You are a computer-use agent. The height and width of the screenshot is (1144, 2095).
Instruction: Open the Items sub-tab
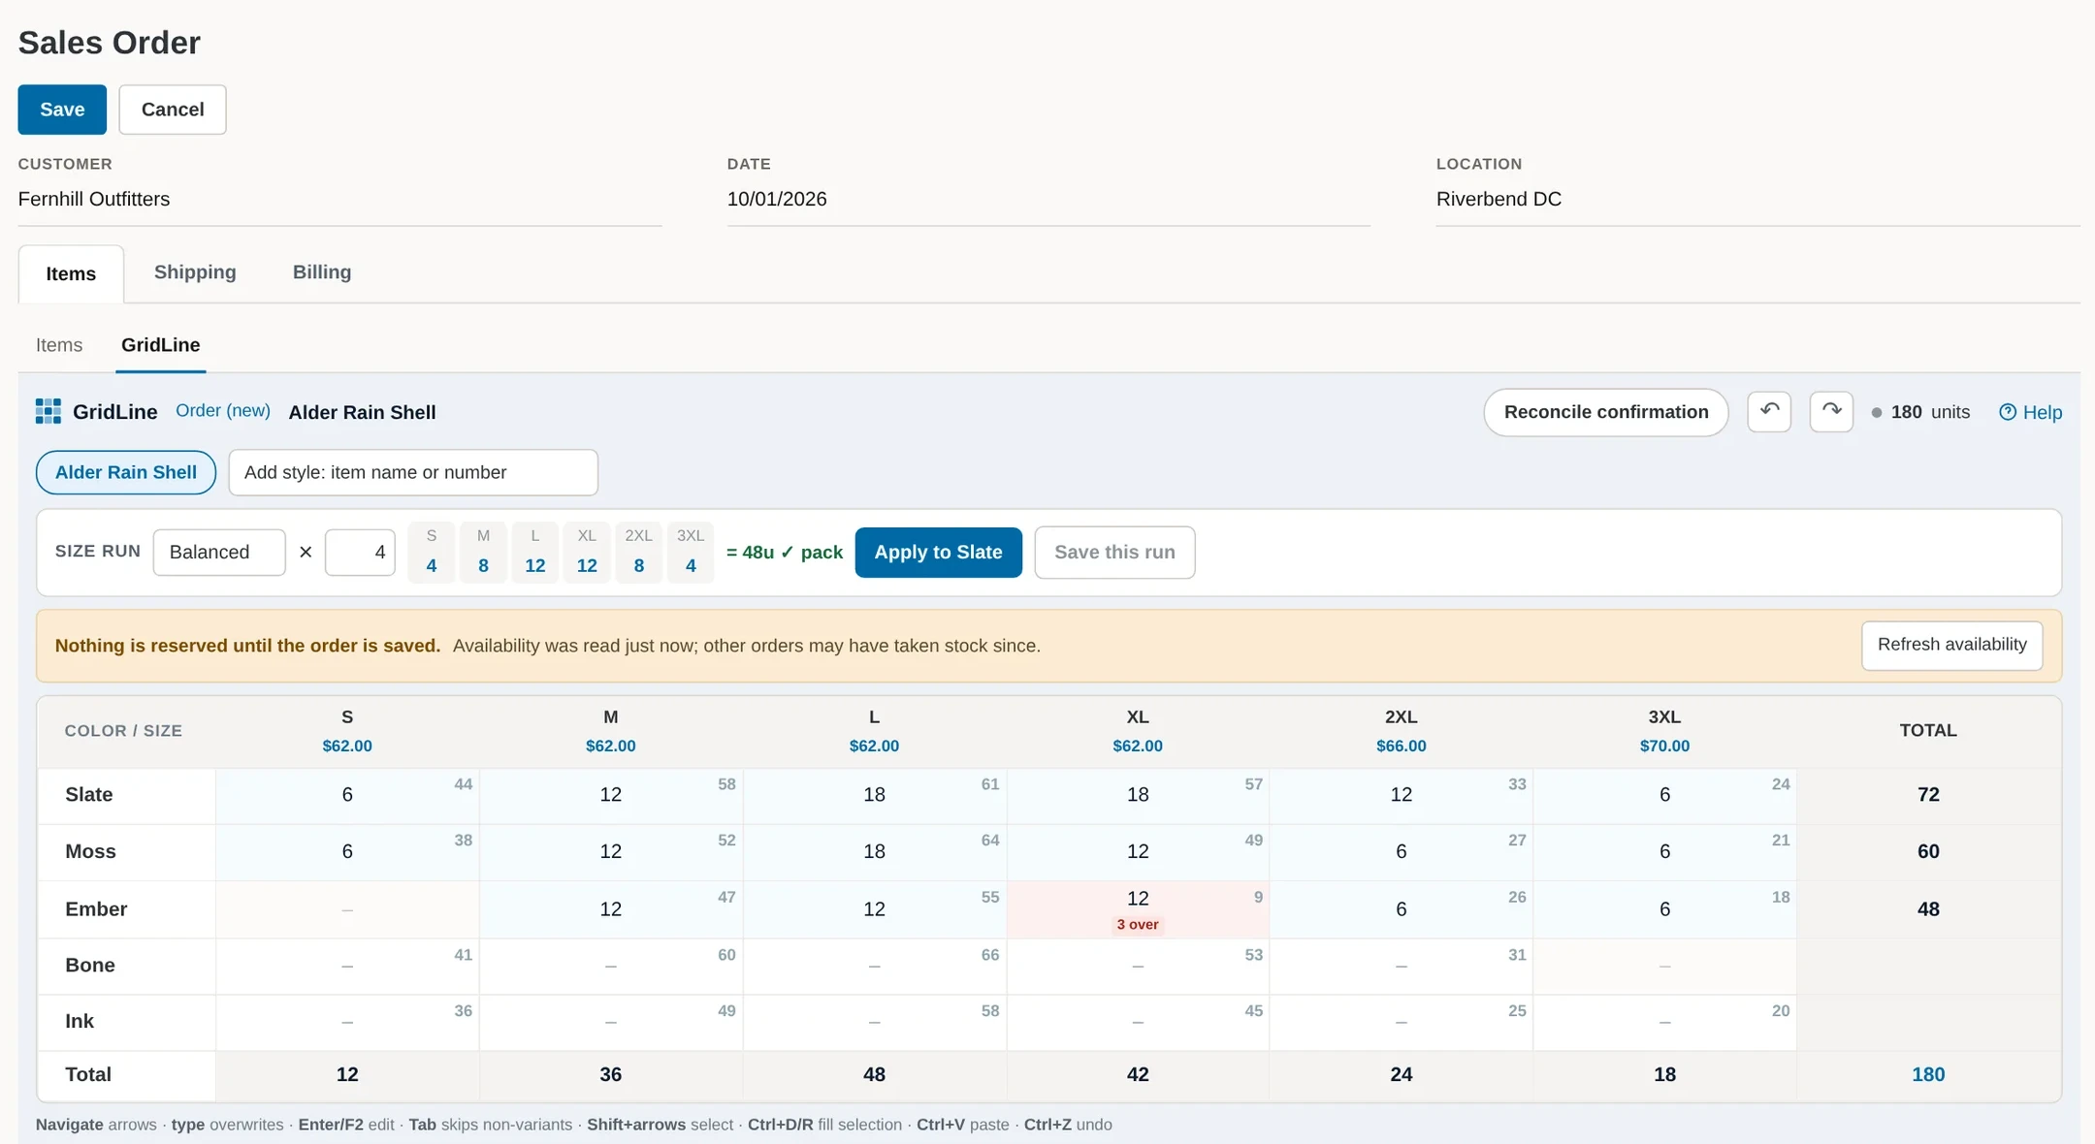pos(59,345)
